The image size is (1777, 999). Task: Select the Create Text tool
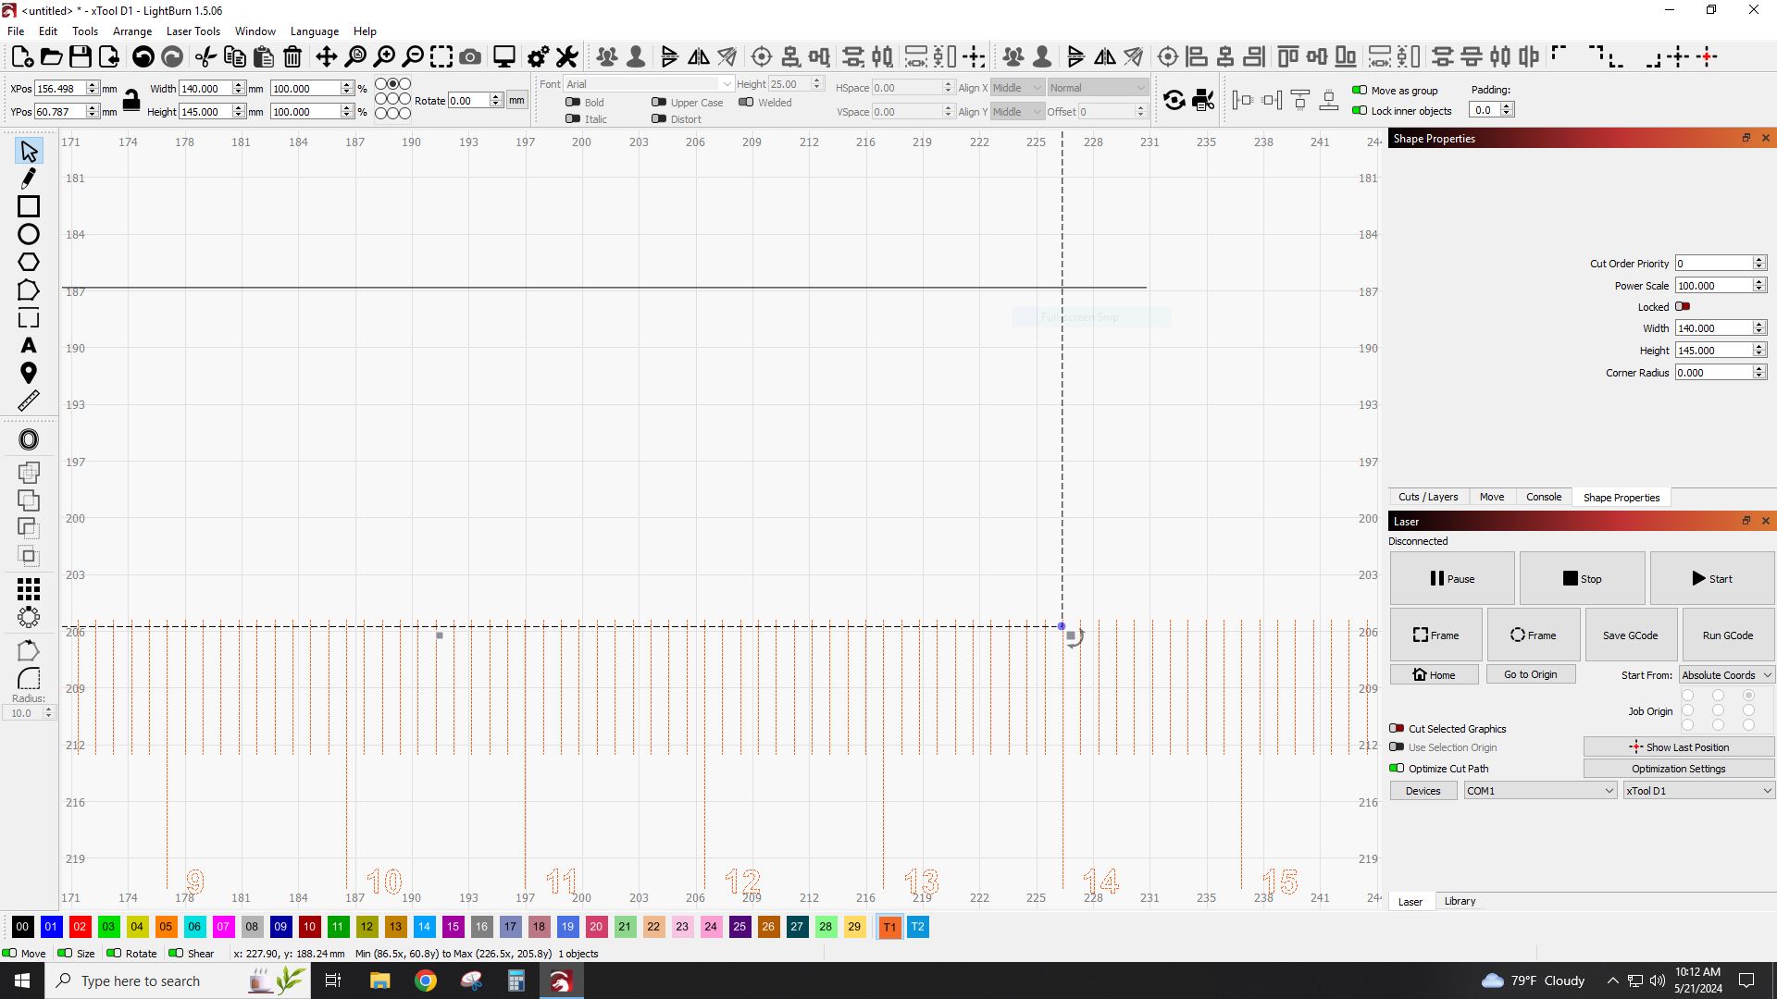[x=28, y=346]
